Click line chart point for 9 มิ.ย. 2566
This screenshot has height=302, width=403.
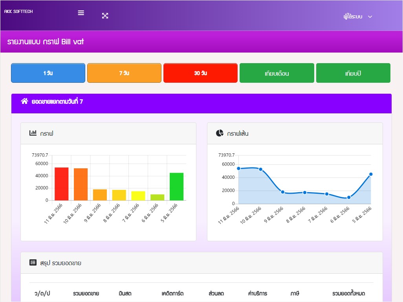(282, 192)
